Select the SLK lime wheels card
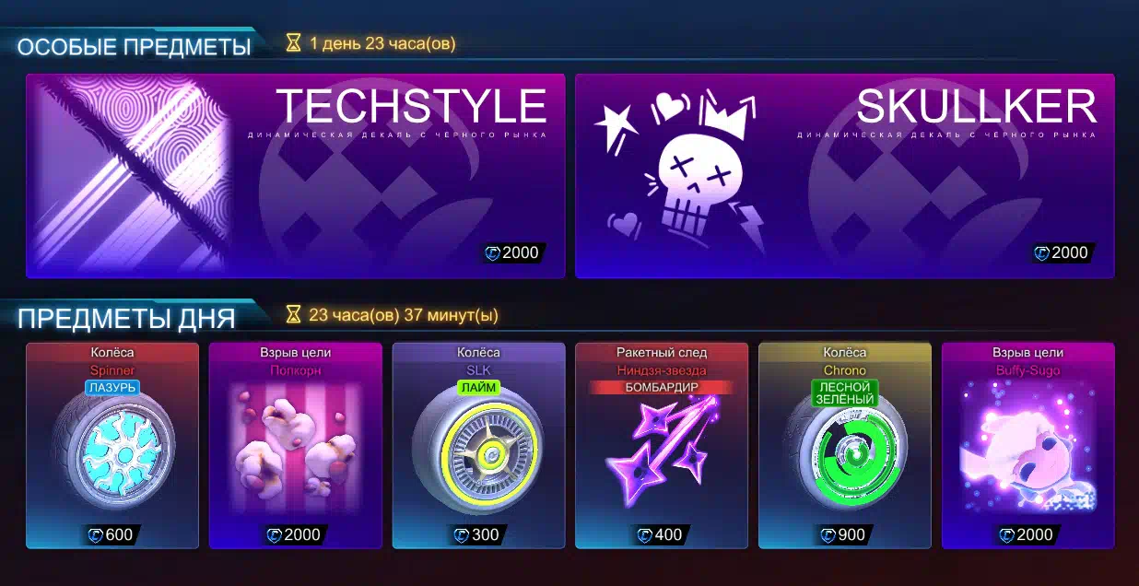The width and height of the screenshot is (1139, 586). click(478, 446)
